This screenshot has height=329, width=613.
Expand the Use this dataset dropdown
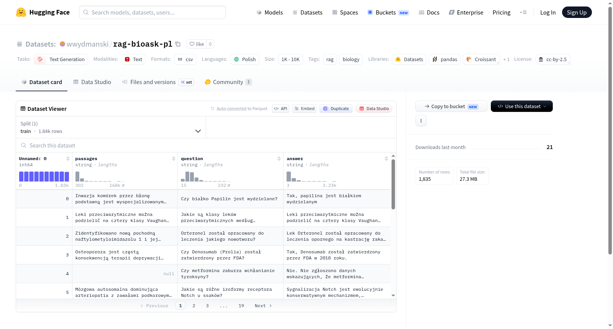[522, 106]
